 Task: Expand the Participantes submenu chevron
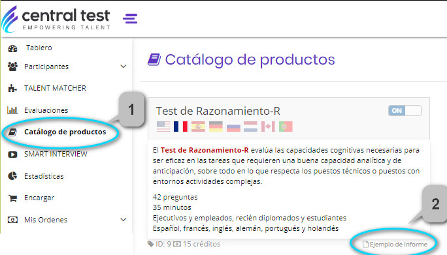(x=123, y=67)
